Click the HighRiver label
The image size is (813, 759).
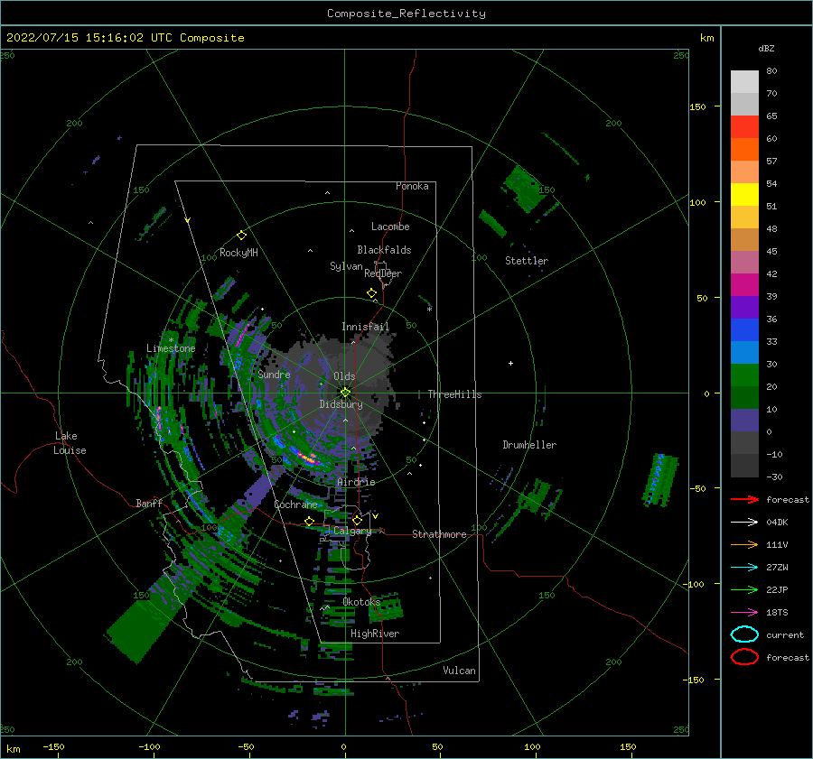[375, 634]
